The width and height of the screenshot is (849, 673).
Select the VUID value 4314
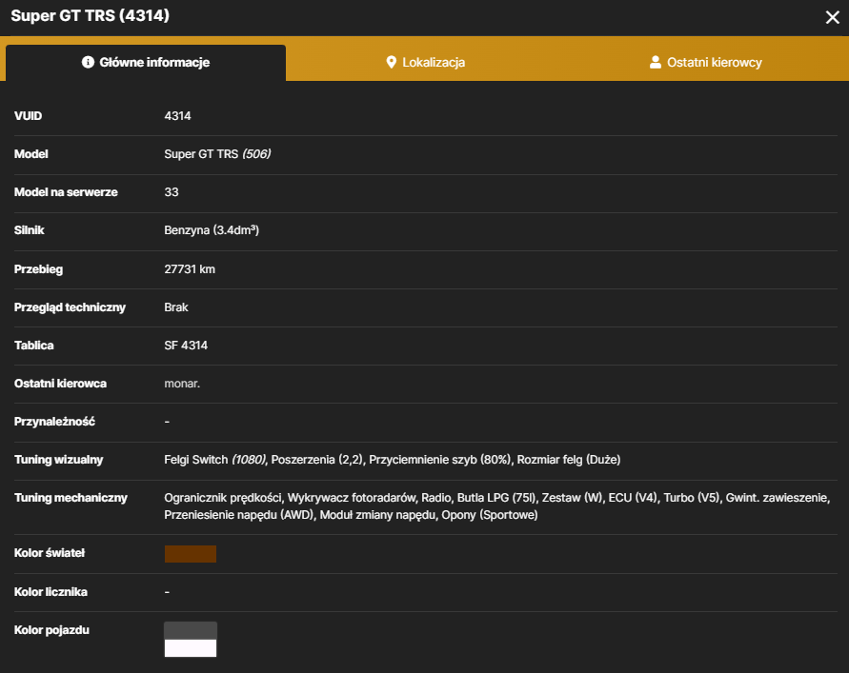tap(177, 116)
